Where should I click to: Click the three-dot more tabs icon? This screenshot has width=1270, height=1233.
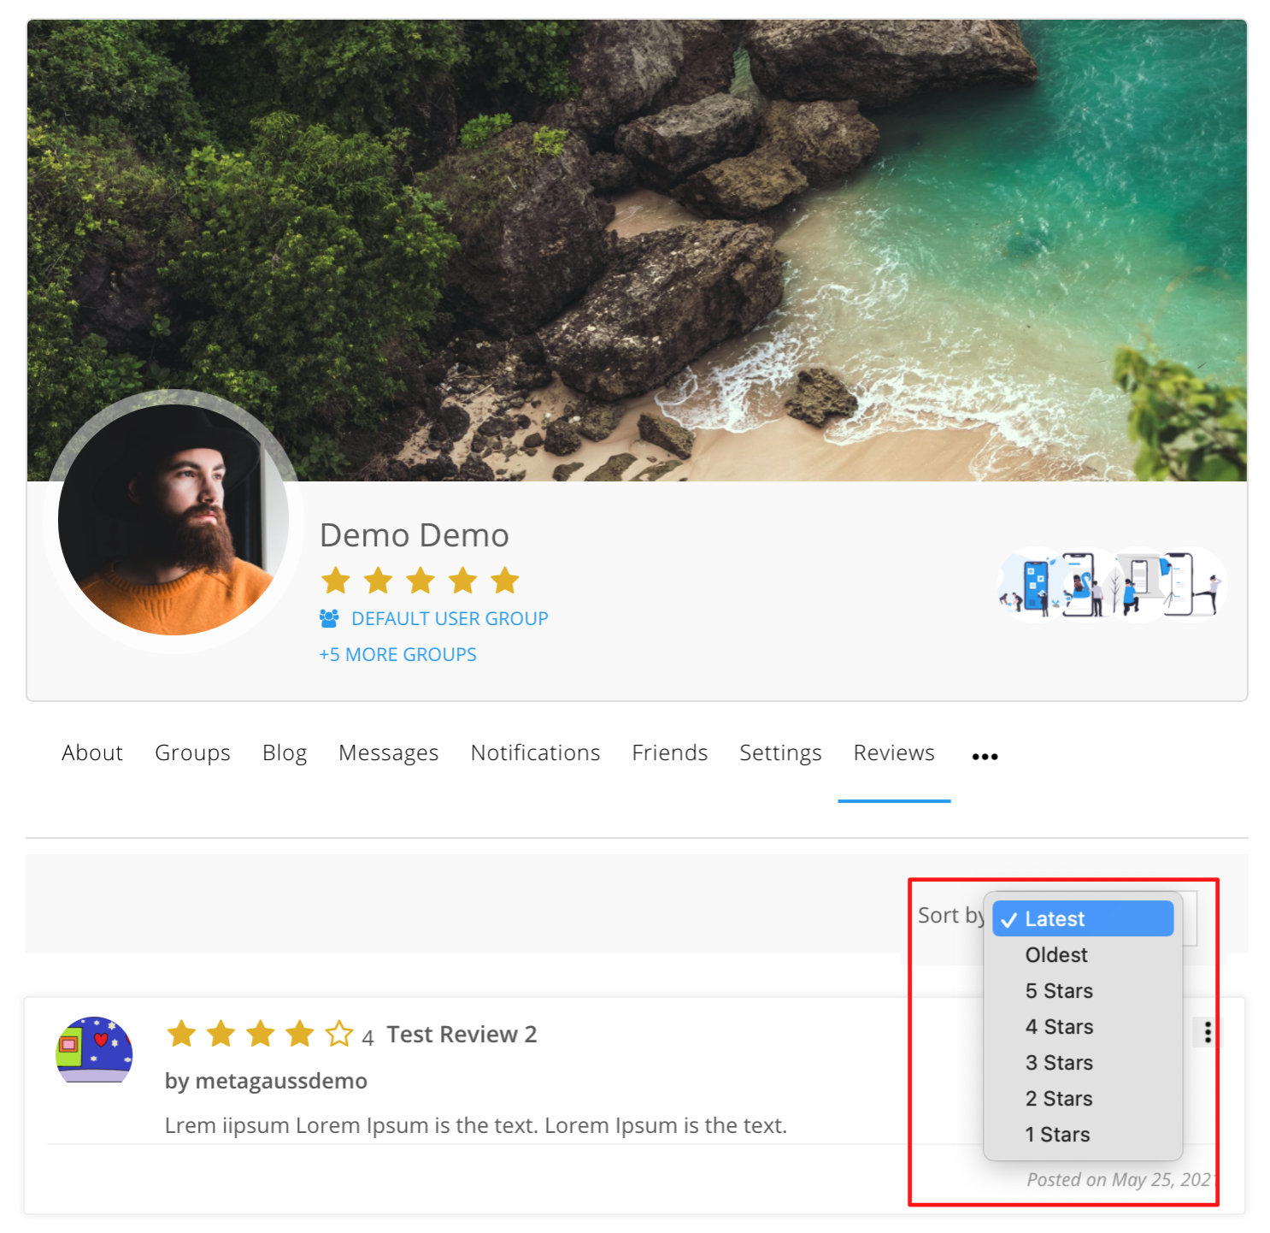coord(985,756)
